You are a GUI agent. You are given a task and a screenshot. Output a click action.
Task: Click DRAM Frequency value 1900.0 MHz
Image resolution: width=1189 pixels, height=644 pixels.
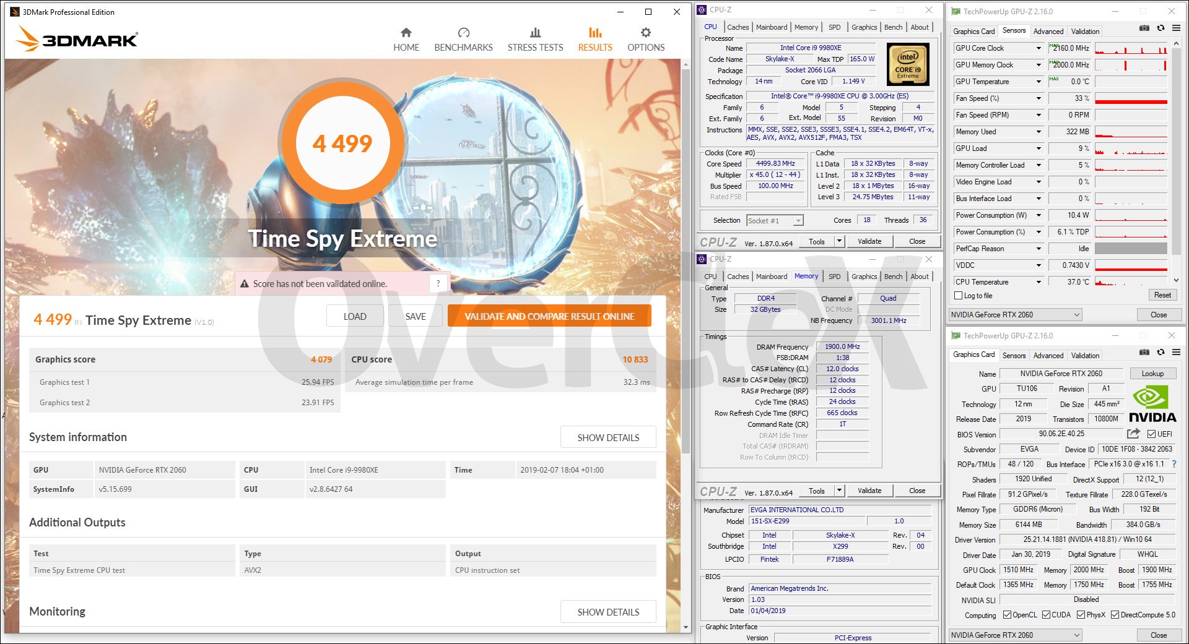[842, 346]
